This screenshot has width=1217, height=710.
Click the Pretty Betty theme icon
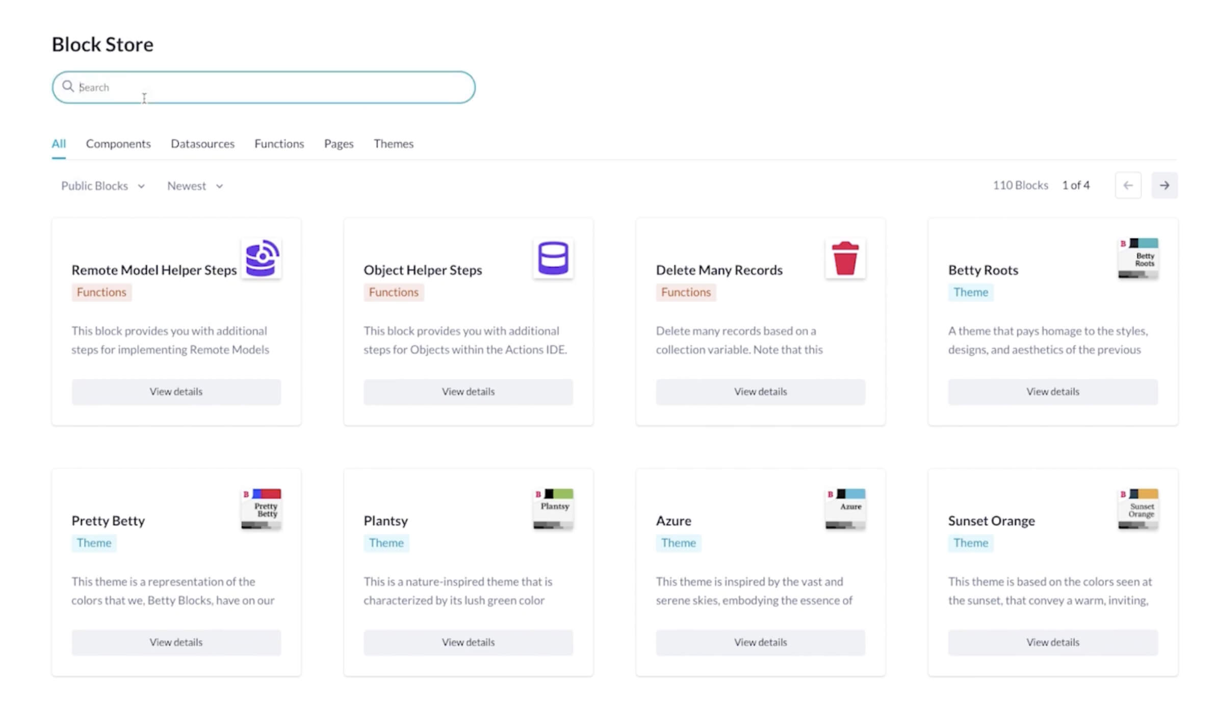[262, 509]
